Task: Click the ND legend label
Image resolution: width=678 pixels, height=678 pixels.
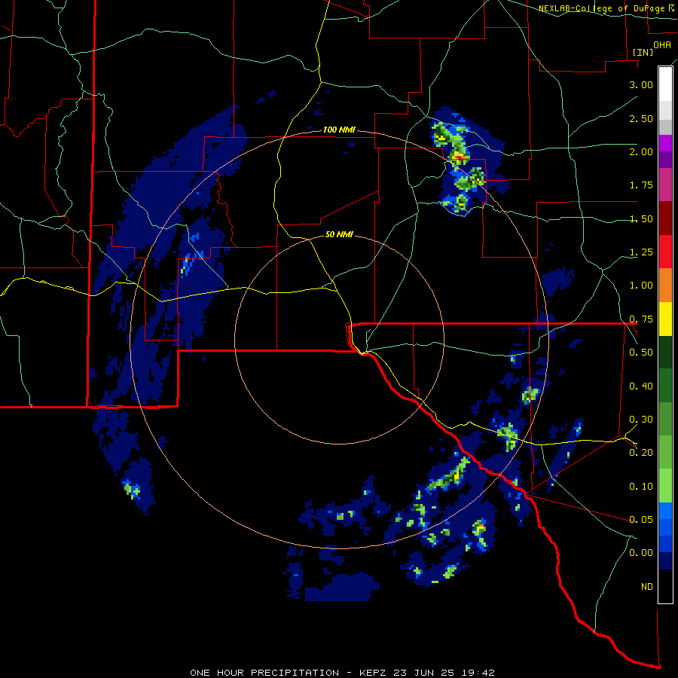Action: coord(647,587)
